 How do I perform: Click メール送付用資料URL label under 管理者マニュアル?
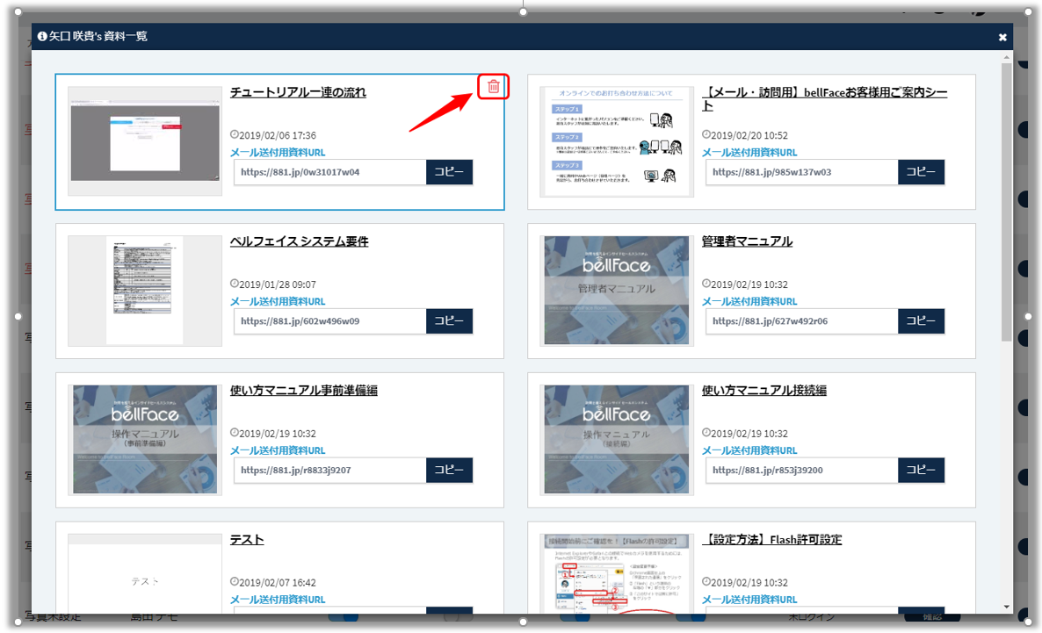pyautogui.click(x=749, y=301)
